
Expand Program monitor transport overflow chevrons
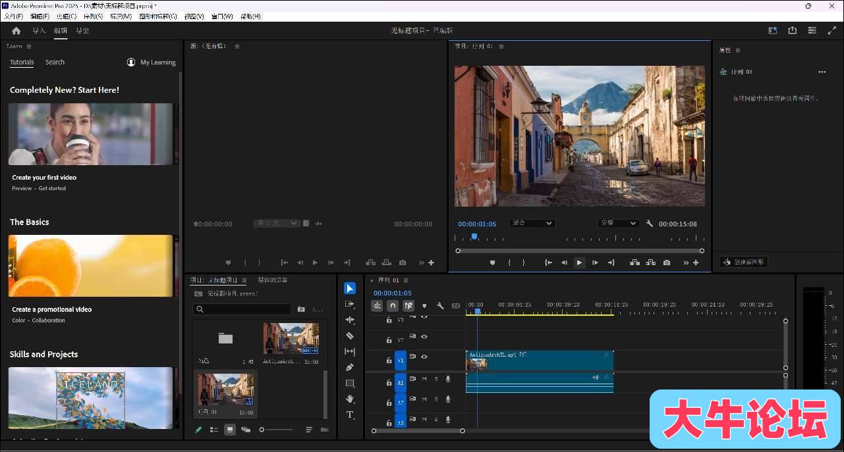pyautogui.click(x=686, y=263)
